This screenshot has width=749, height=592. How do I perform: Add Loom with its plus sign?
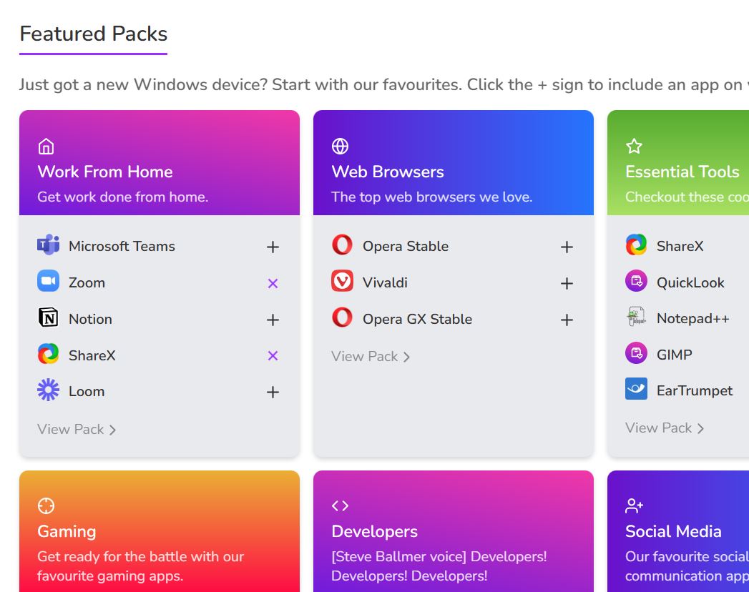pyautogui.click(x=273, y=392)
